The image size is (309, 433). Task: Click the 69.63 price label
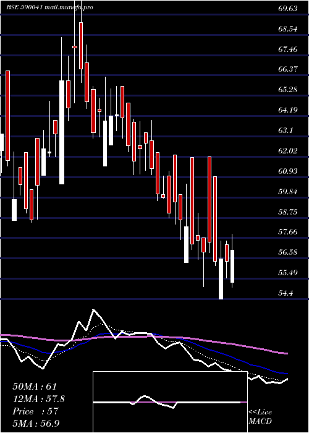click(x=288, y=9)
